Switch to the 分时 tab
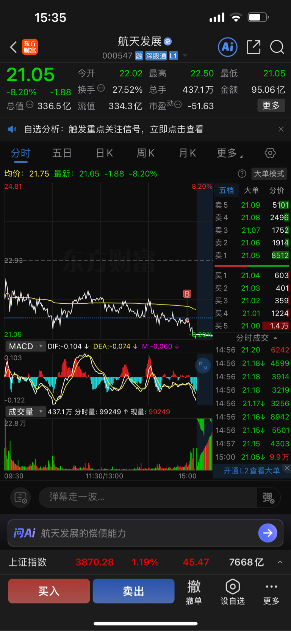291x631 pixels. (x=20, y=153)
